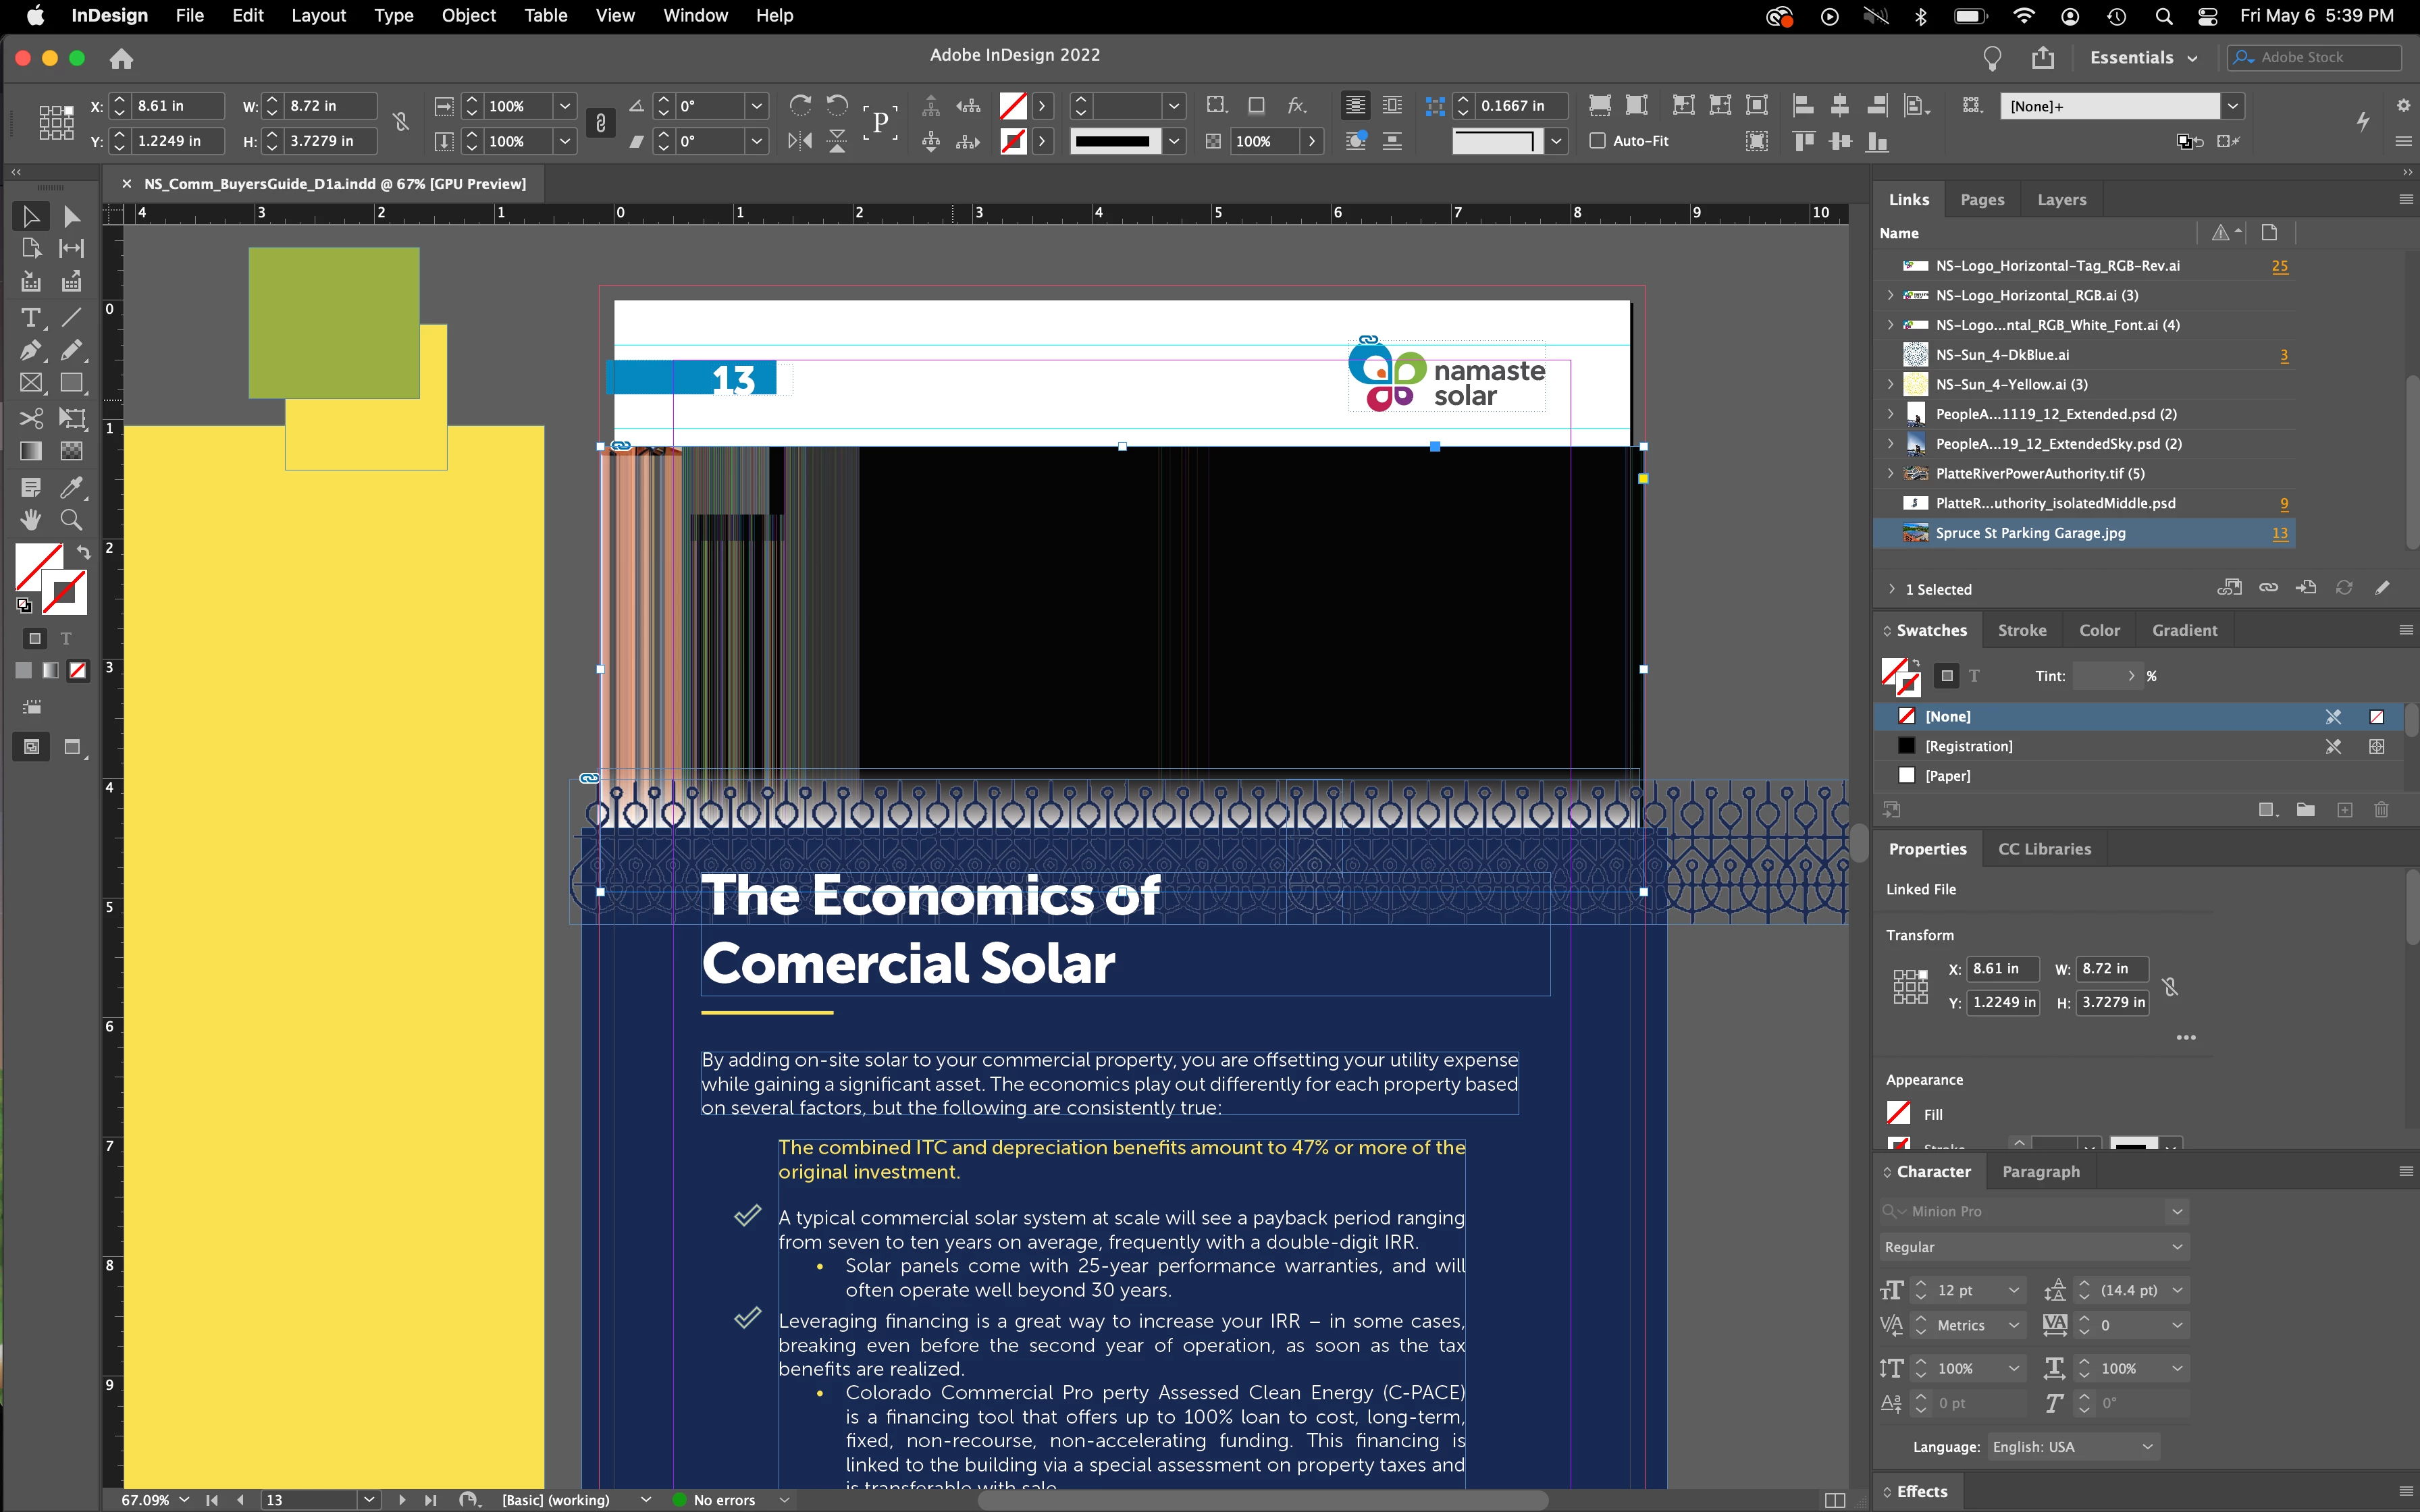The height and width of the screenshot is (1512, 2420).
Task: Select the Type tool
Action: pos(30,318)
